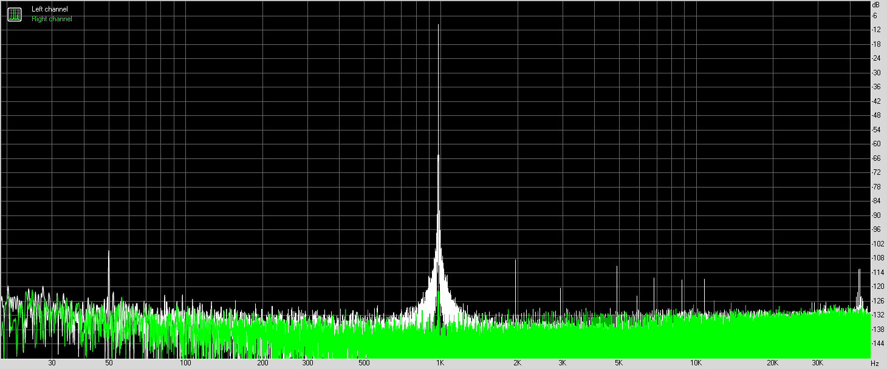Click the 30 Hz frequency axis label

pos(52,363)
